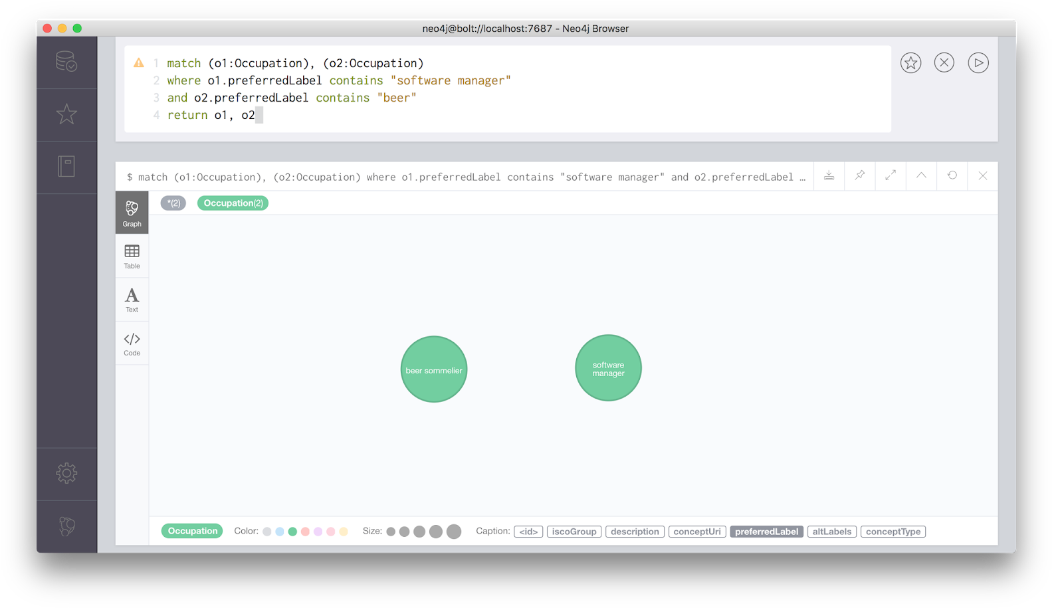The height and width of the screenshot is (608, 1052).
Task: Collapse the result frame with the chevron
Action: pyautogui.click(x=921, y=175)
